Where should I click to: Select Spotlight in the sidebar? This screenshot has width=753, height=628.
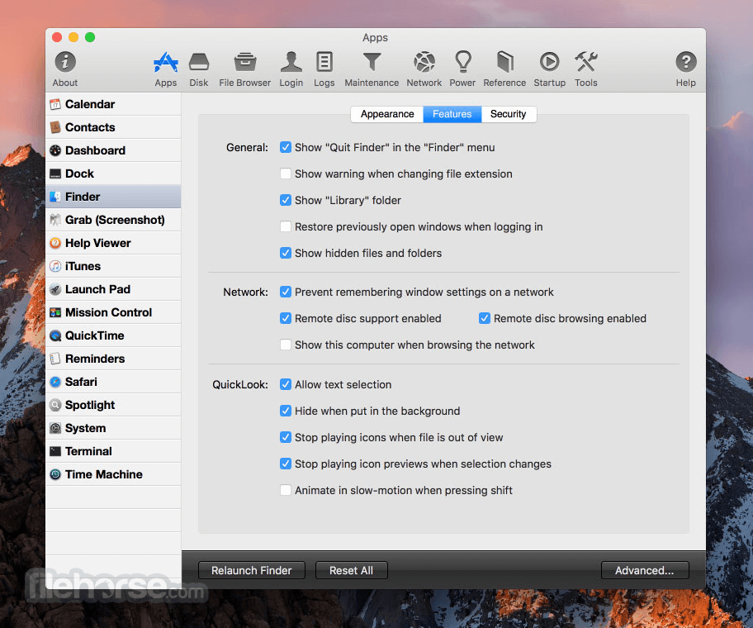(x=113, y=405)
